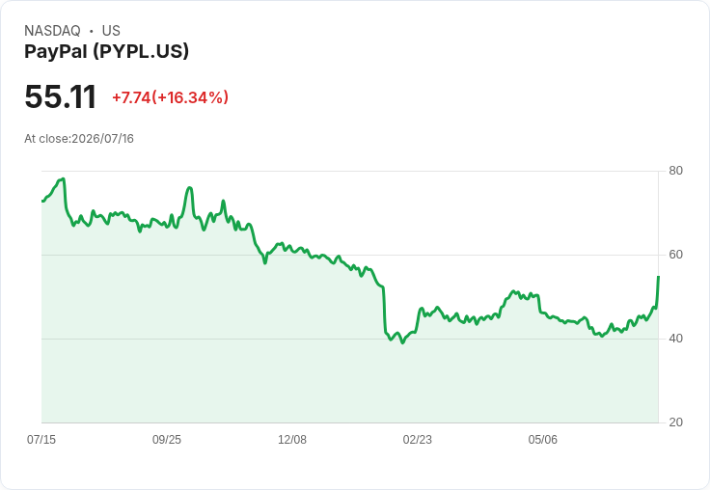Screen dimensions: 710x490
Task: Click the lowest dip of the chart line near 40
Action: pos(402,342)
